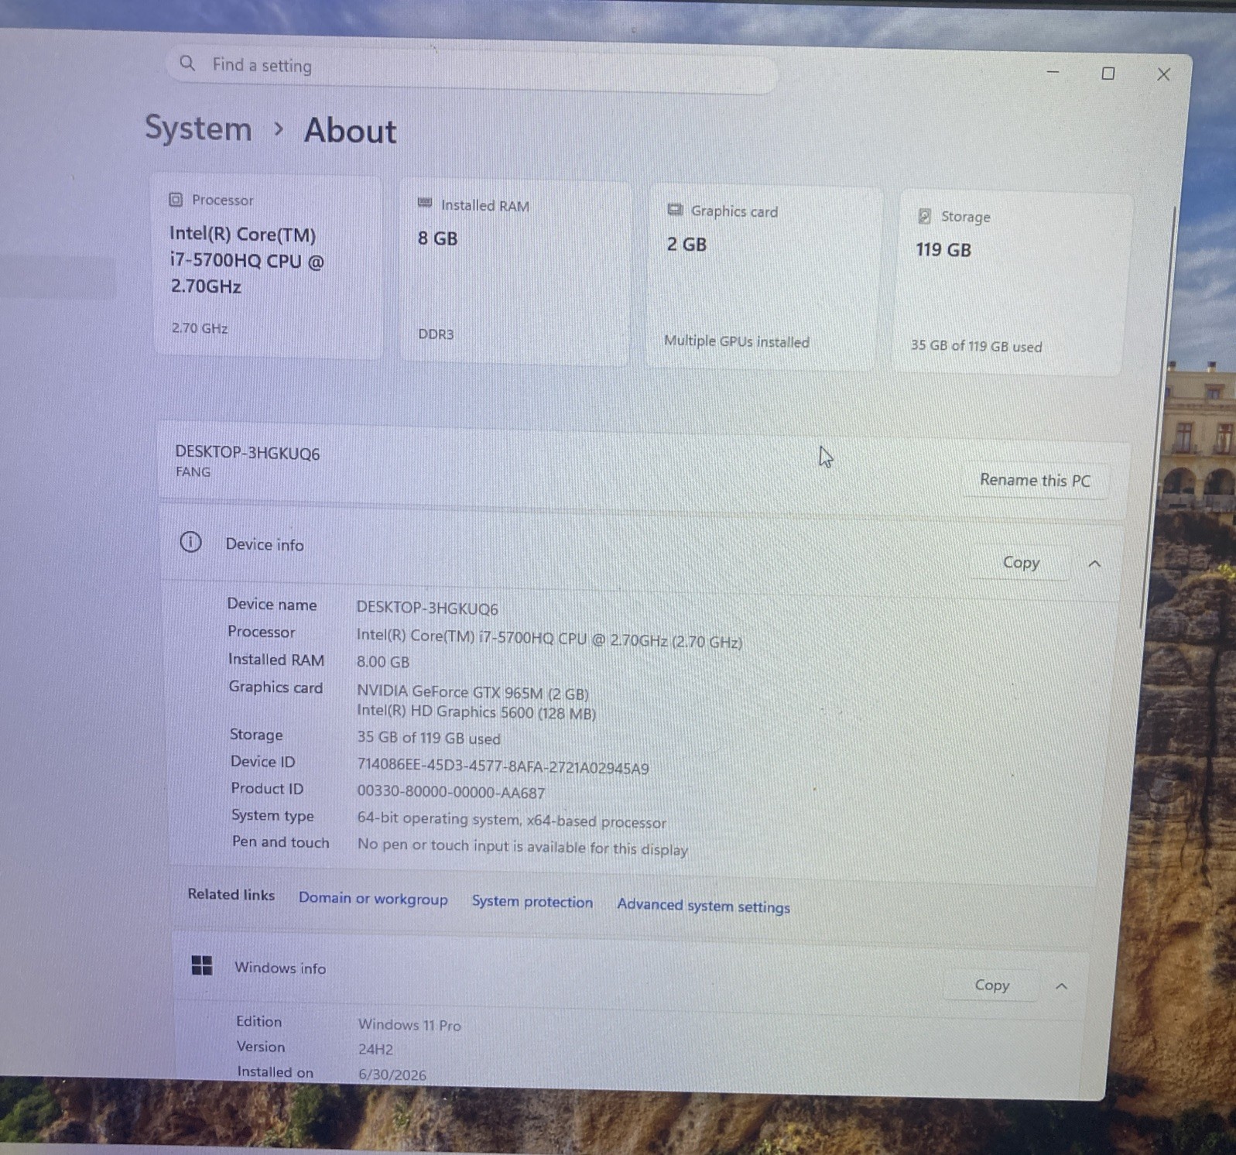Click the Installed on date 6/30/2026
The height and width of the screenshot is (1155, 1236).
392,1074
